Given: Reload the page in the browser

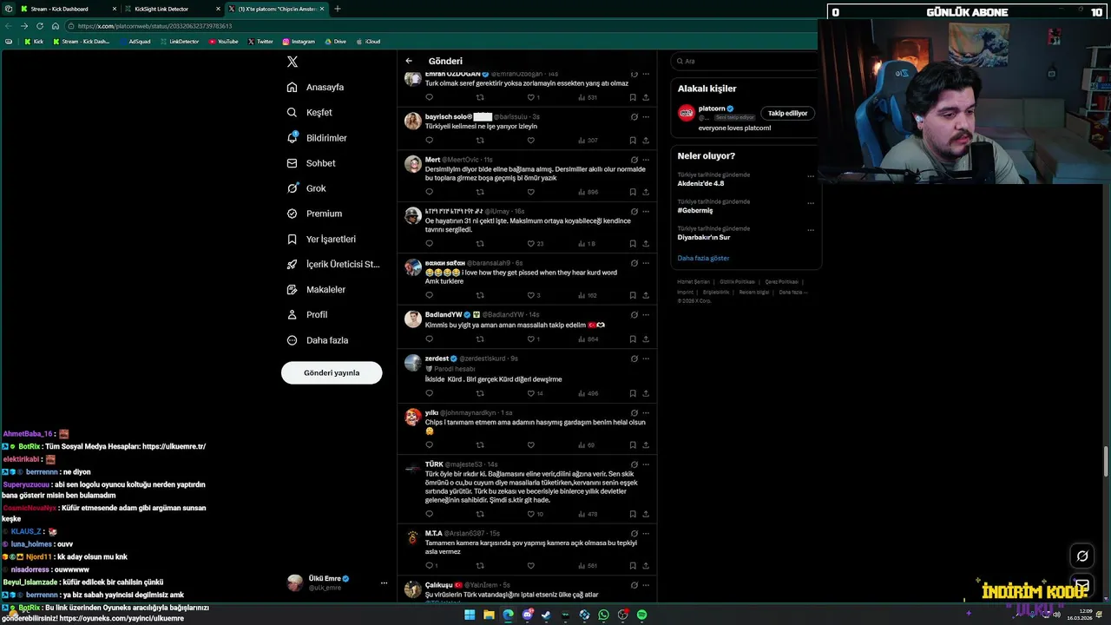Looking at the screenshot, I should [39, 26].
